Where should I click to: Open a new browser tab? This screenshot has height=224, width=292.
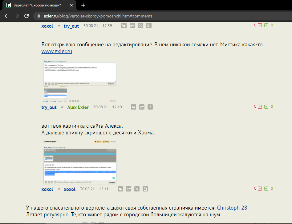83,5
